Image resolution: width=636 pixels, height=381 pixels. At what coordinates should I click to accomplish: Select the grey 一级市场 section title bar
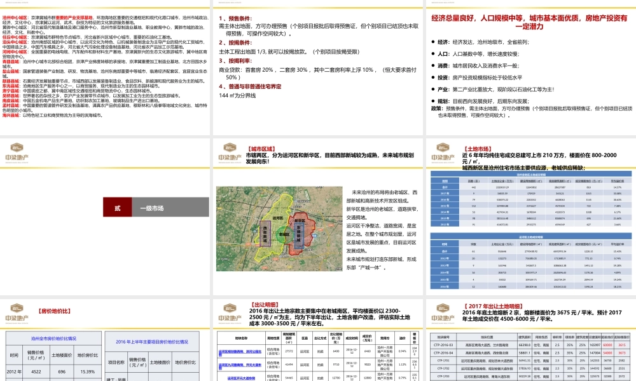tap(170, 207)
